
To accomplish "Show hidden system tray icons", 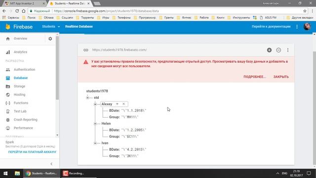I will (x=277, y=174).
